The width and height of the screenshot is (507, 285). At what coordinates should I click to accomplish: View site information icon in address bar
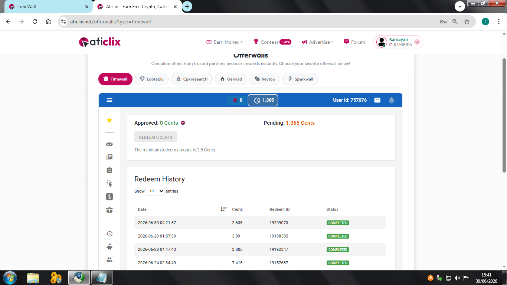63,22
